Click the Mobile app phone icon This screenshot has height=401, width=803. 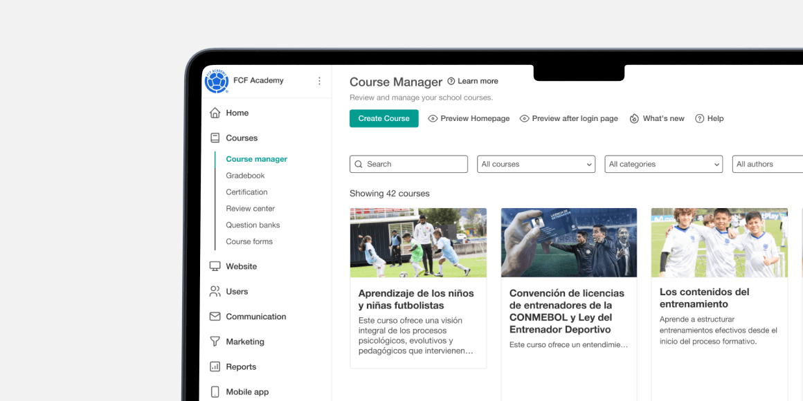click(x=215, y=392)
